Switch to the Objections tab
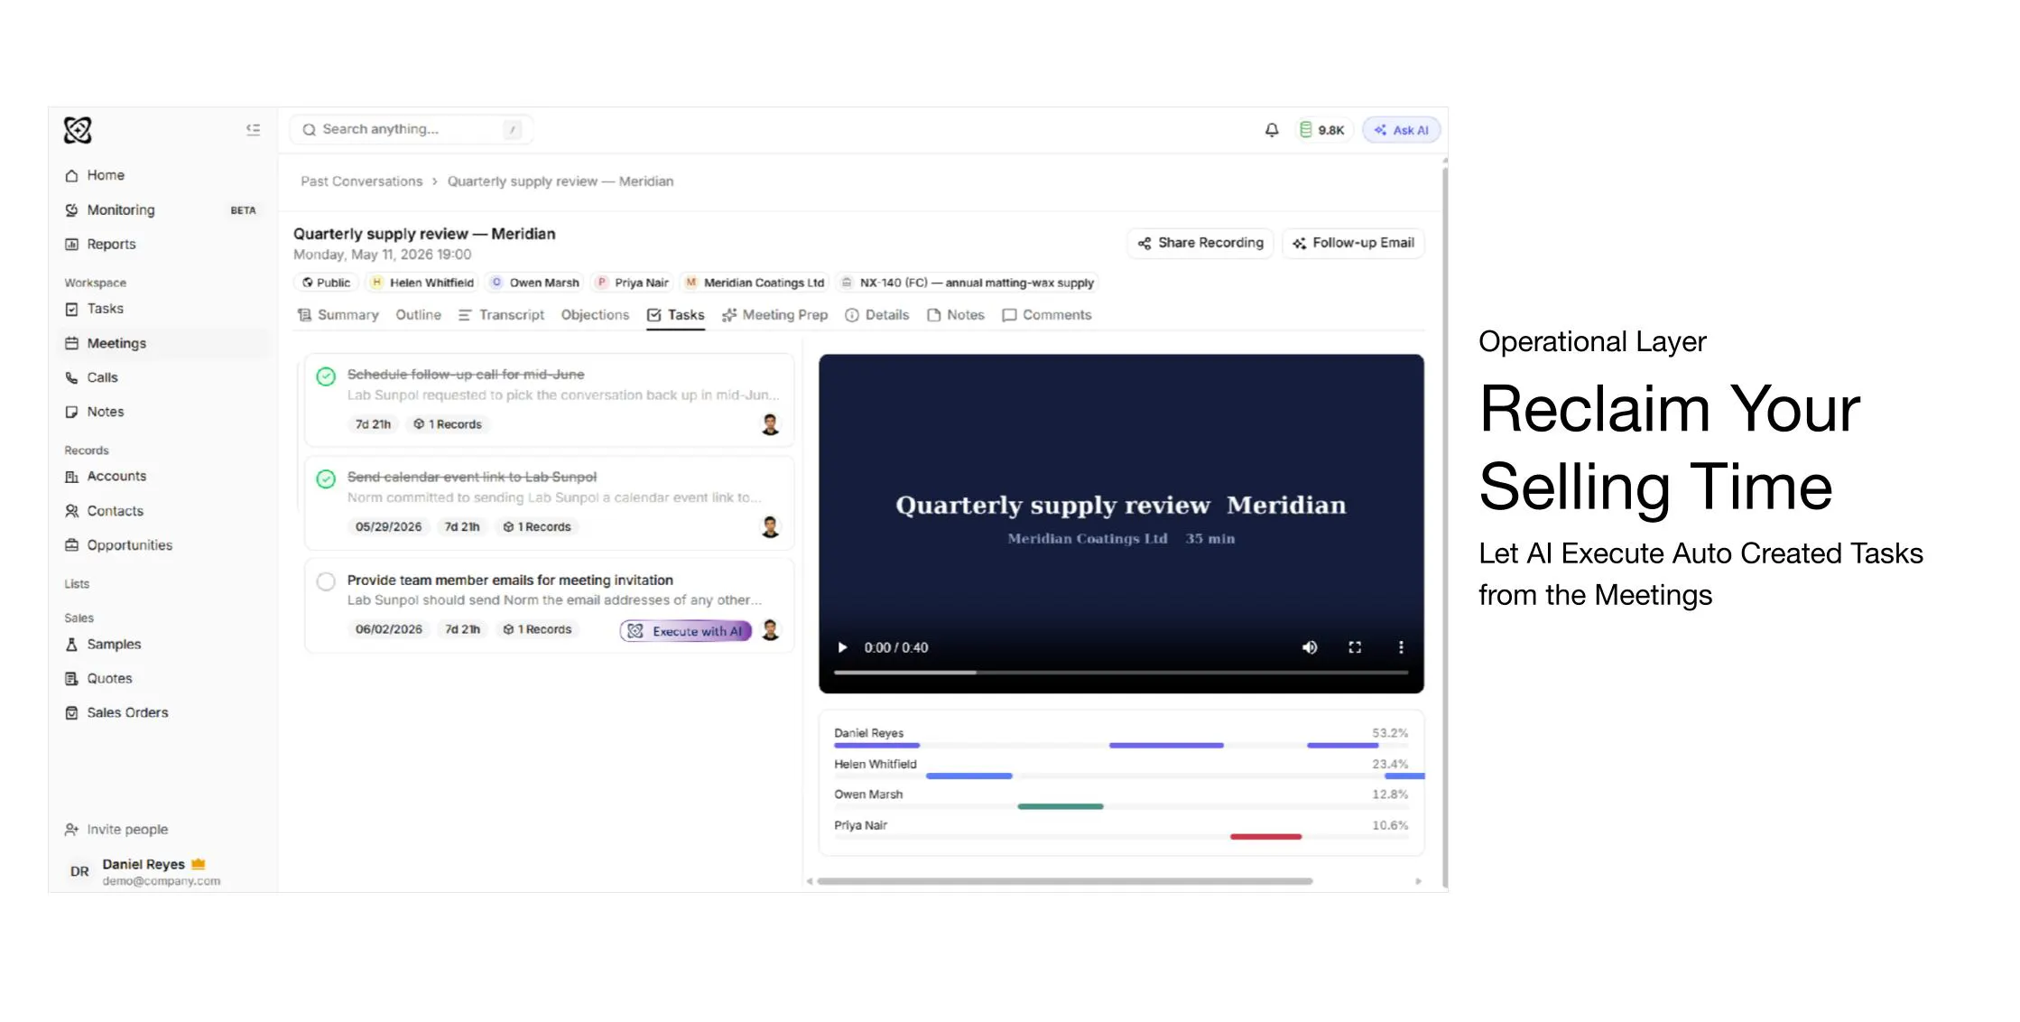The width and height of the screenshot is (2020, 1022). pyautogui.click(x=595, y=315)
